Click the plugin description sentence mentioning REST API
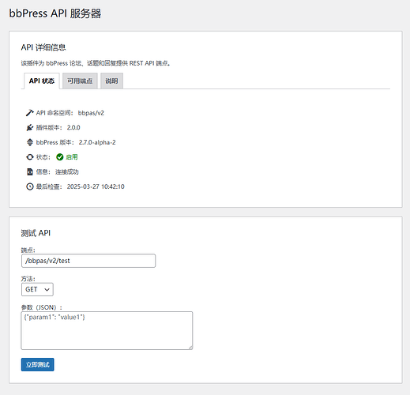This screenshot has width=410, height=395. pyautogui.click(x=96, y=63)
